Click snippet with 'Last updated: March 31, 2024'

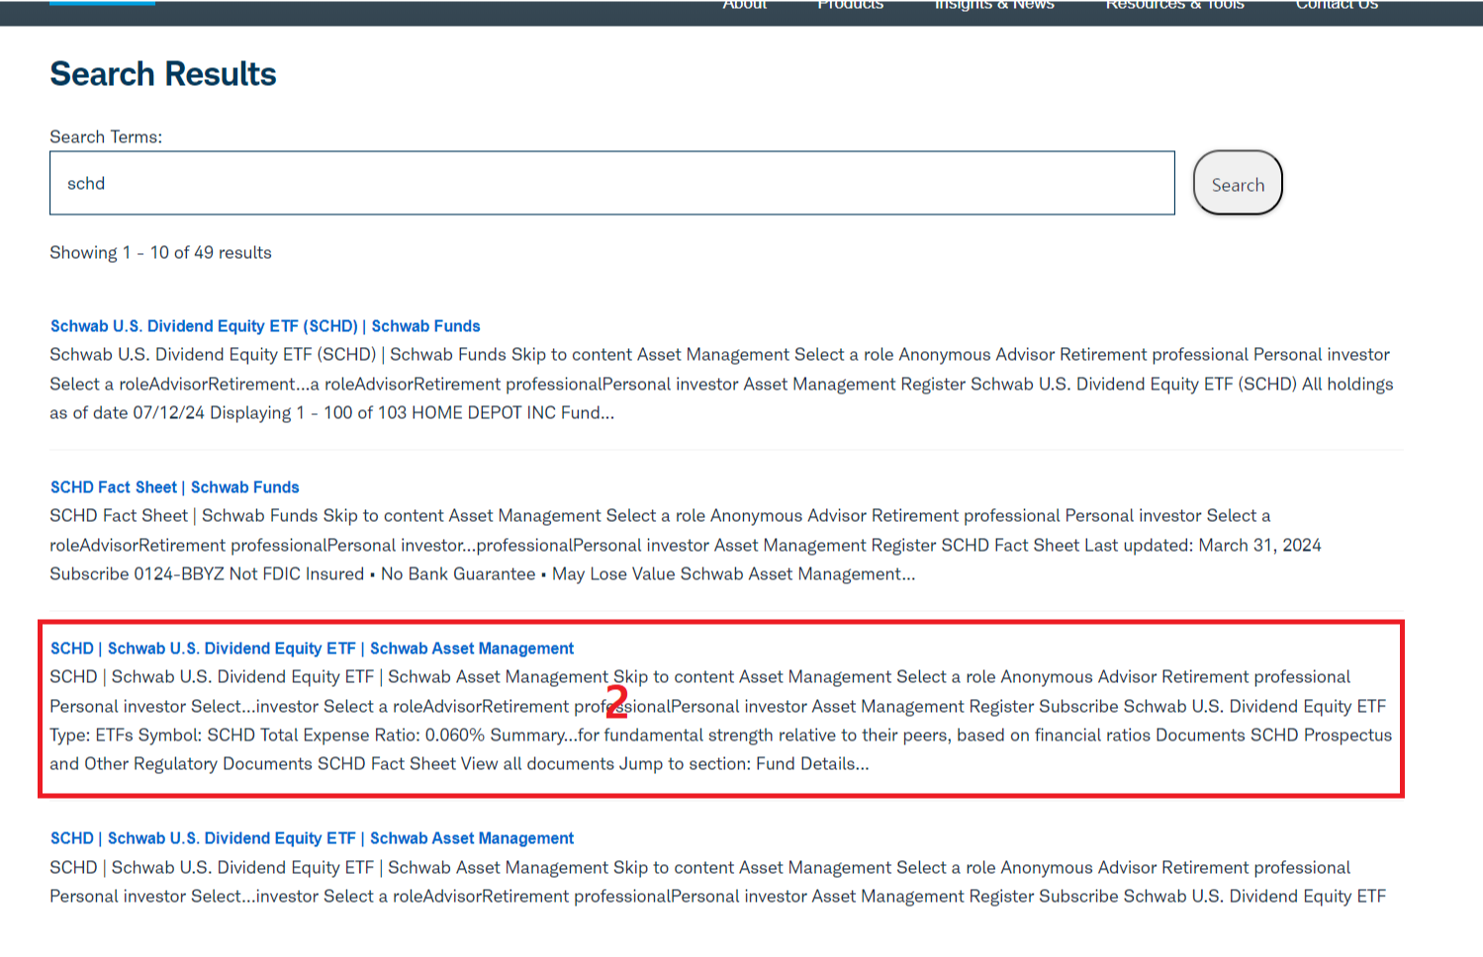point(686,545)
